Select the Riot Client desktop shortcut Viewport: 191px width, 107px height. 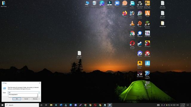coord(147,54)
